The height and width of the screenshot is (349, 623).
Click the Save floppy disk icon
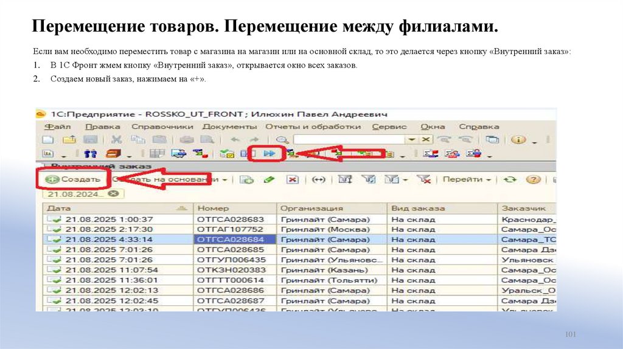91,139
